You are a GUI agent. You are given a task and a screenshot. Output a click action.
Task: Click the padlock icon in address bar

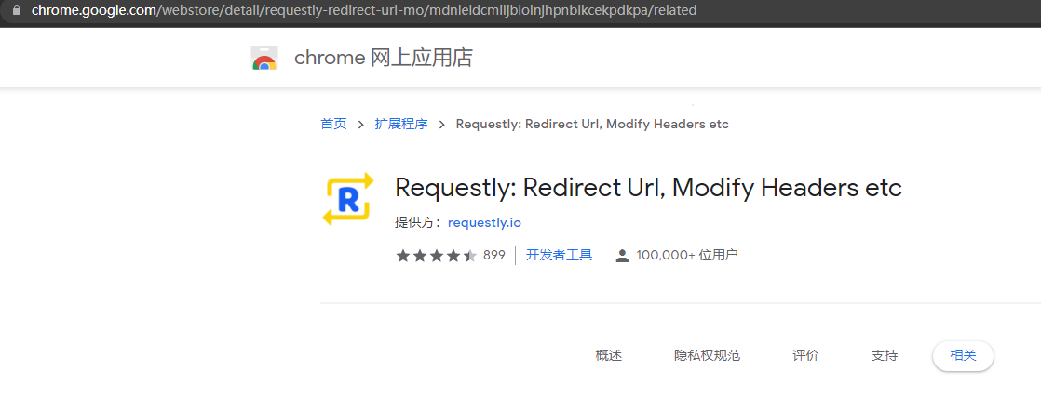(17, 10)
